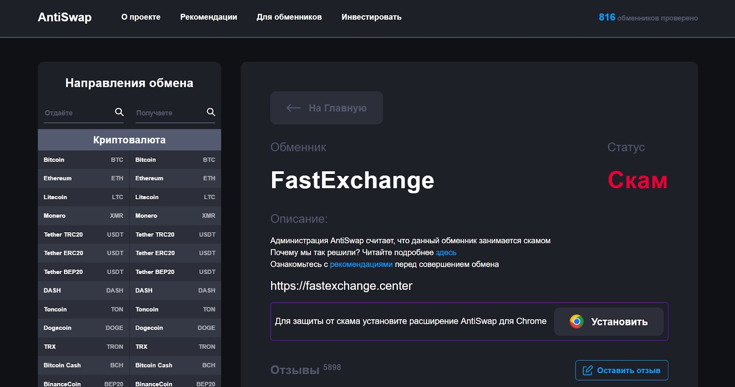The width and height of the screenshot is (735, 387).
Task: Open the Для обменников menu item
Action: [289, 17]
